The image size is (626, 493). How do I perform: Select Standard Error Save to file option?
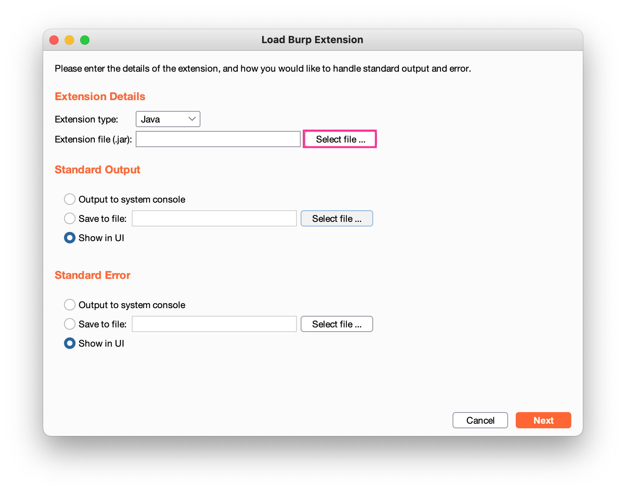tap(70, 324)
